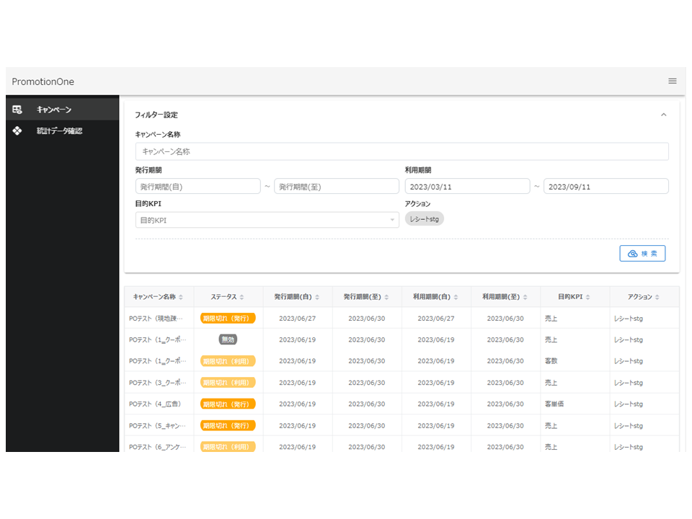Click status badge in POテスト（6_アンケ row
The width and height of the screenshot is (692, 519).
click(x=228, y=447)
